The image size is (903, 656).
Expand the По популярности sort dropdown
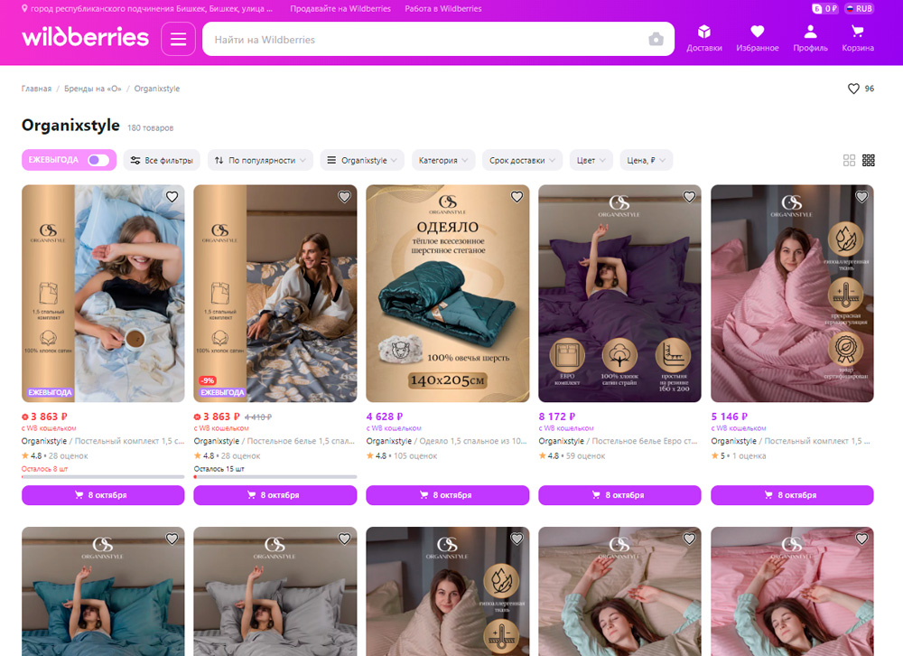260,160
